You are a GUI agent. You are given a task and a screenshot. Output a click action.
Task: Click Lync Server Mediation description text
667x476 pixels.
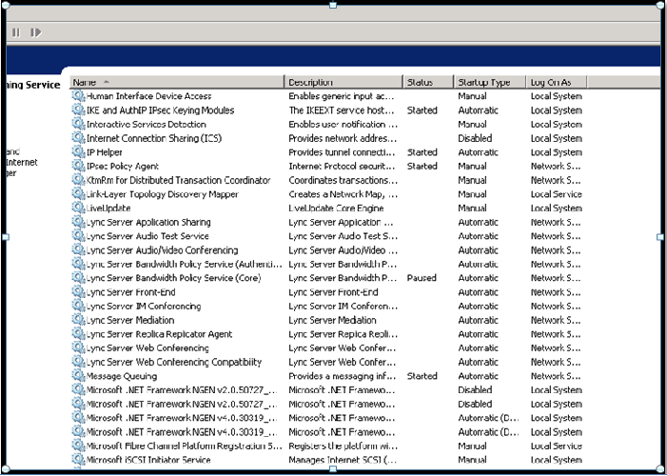click(332, 320)
